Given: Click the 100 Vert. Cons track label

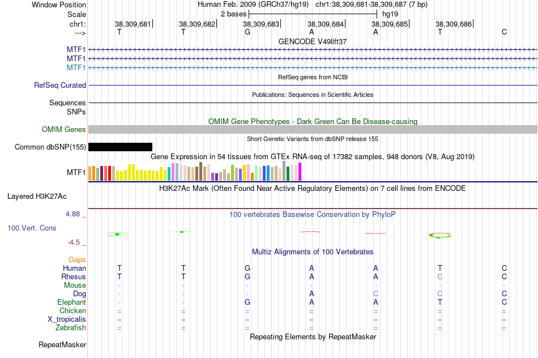Looking at the screenshot, I should click(x=32, y=228).
